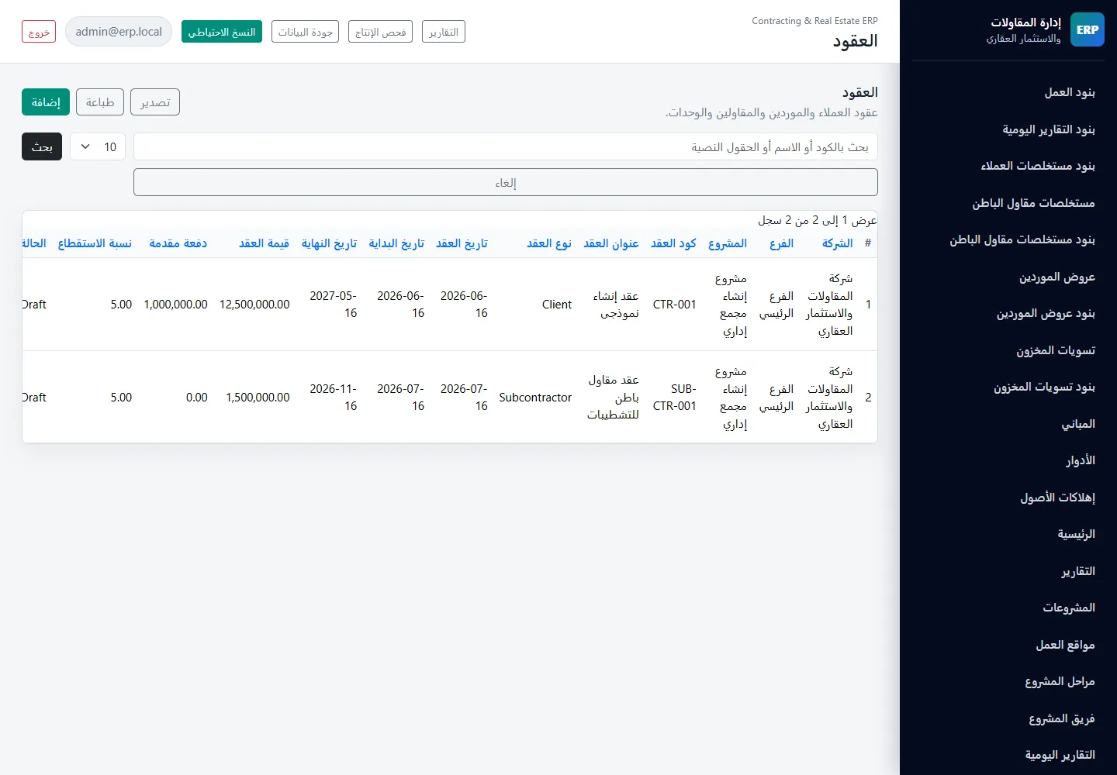Open إهلاكات الأصول in sidebar

pos(1057,498)
